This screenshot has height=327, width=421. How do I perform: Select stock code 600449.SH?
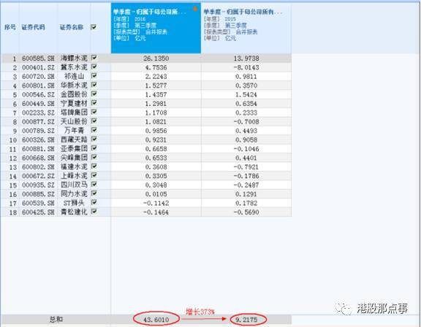point(38,104)
